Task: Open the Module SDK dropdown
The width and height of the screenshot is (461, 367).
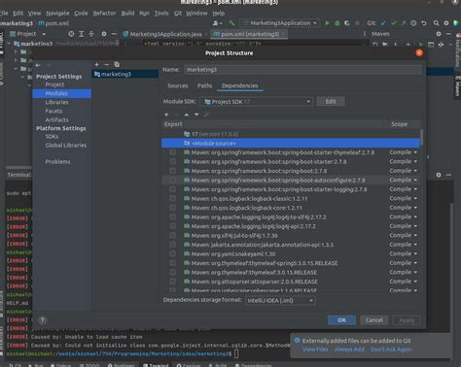Action: tap(256, 102)
